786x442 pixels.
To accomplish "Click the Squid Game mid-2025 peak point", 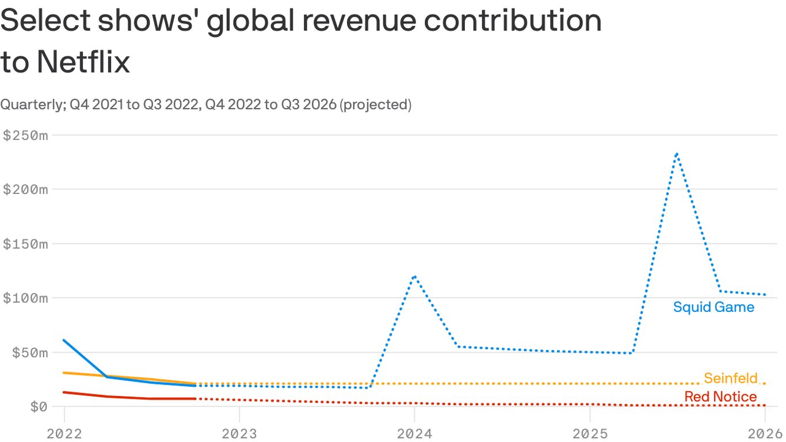I will 677,154.
